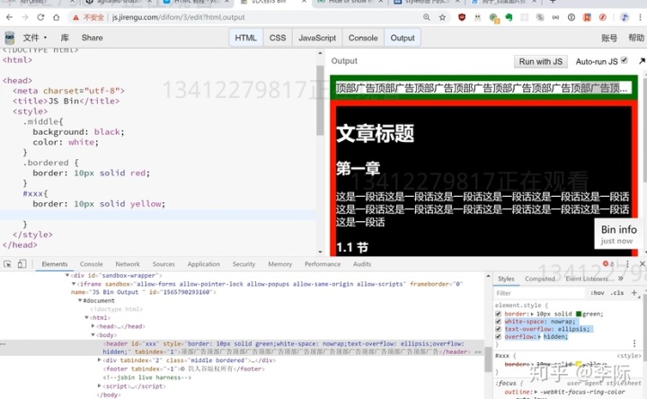The height and width of the screenshot is (399, 647).
Task: Collapse the body element node
Action: [x=93, y=335]
